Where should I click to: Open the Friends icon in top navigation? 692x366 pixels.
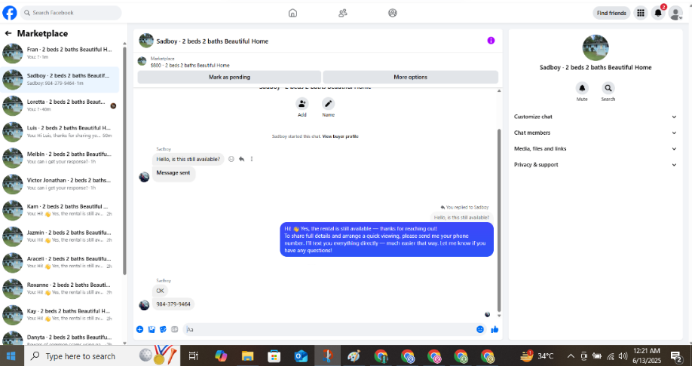point(343,13)
